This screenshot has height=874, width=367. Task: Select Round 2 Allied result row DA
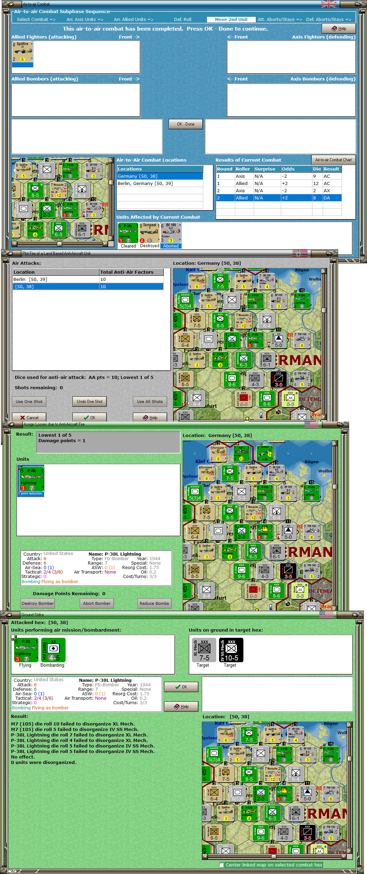tap(279, 198)
